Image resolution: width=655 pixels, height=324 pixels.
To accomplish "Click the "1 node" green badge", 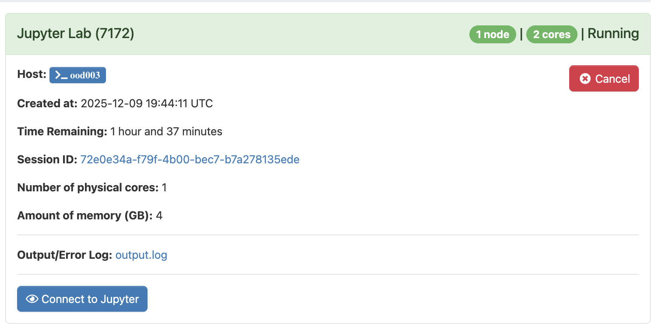I will click(x=493, y=34).
